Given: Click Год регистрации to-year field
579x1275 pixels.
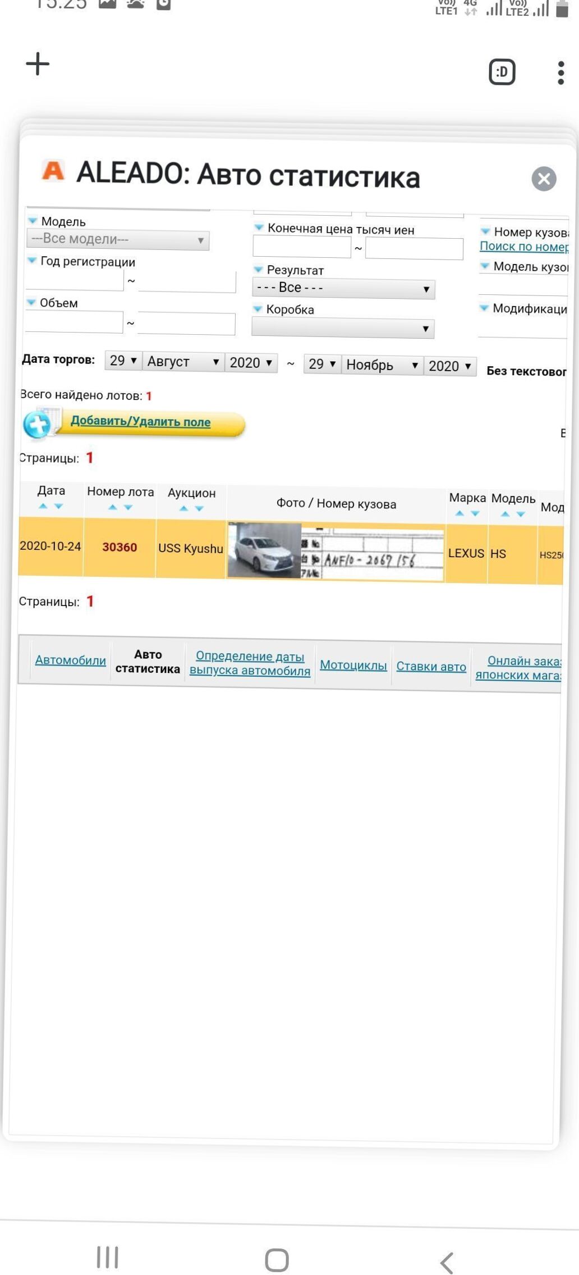Looking at the screenshot, I should 187,282.
